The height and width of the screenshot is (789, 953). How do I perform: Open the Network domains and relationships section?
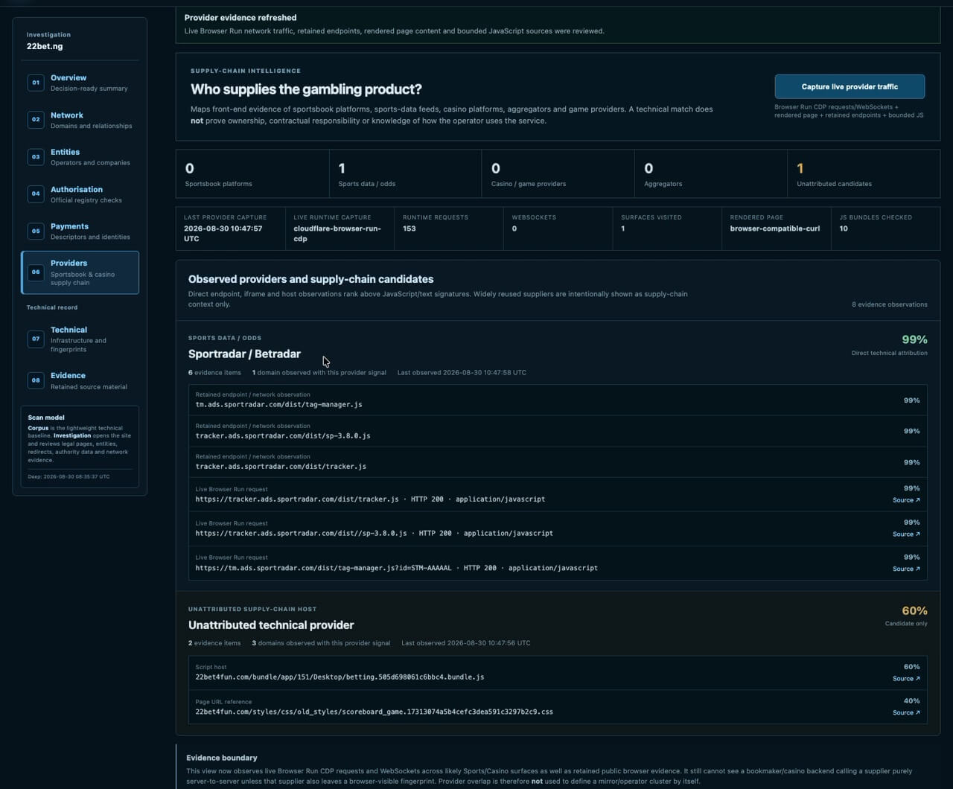coord(80,120)
